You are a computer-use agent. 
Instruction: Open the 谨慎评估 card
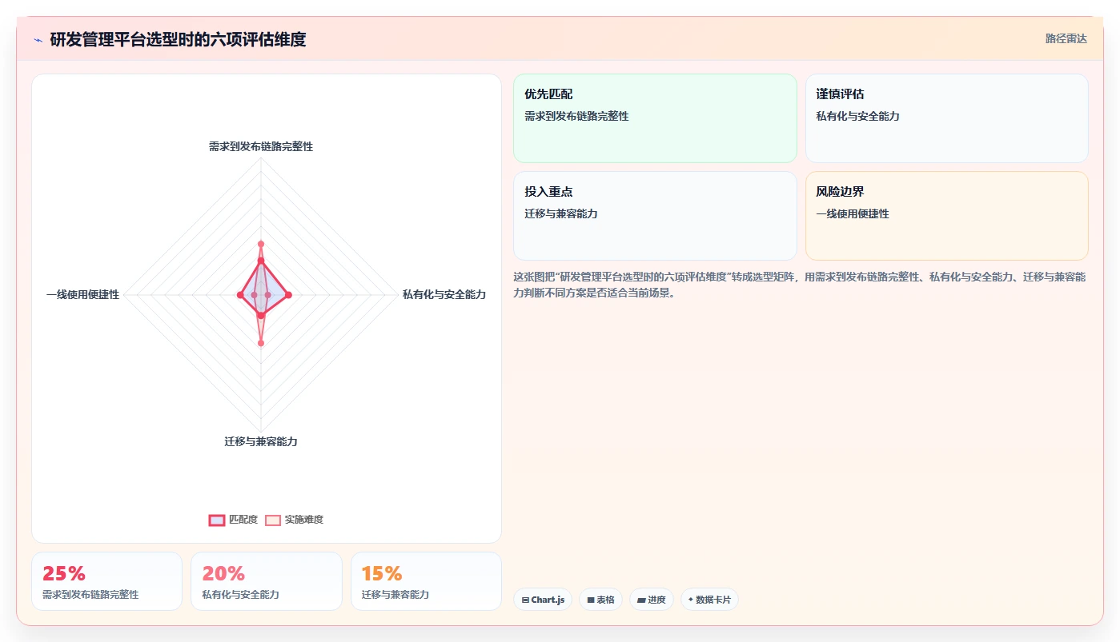coord(946,118)
